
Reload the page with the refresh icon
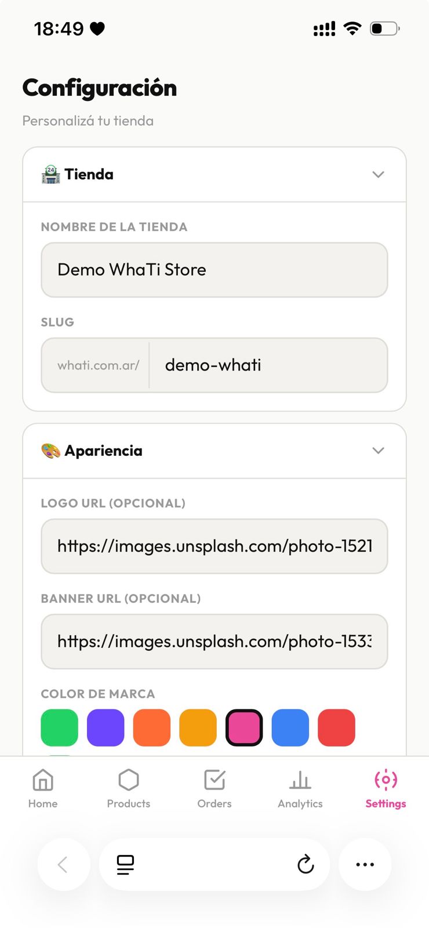[306, 864]
